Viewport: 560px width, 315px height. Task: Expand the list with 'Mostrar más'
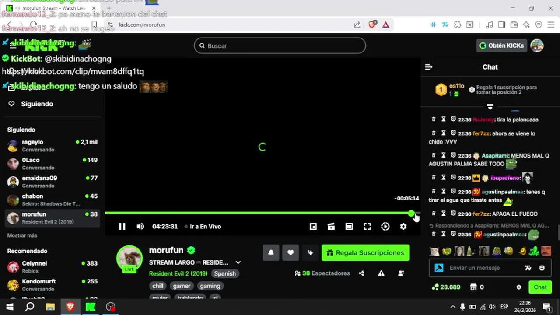point(22,235)
